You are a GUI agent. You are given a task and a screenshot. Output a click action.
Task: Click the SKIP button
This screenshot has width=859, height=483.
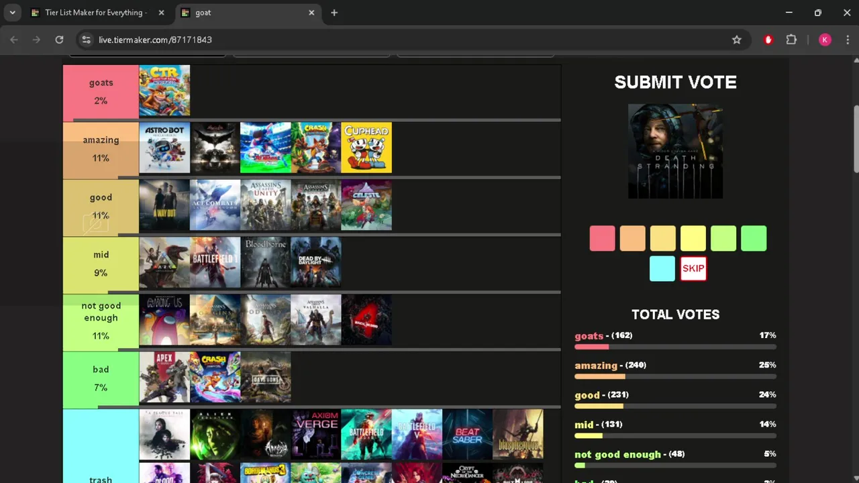[693, 268]
